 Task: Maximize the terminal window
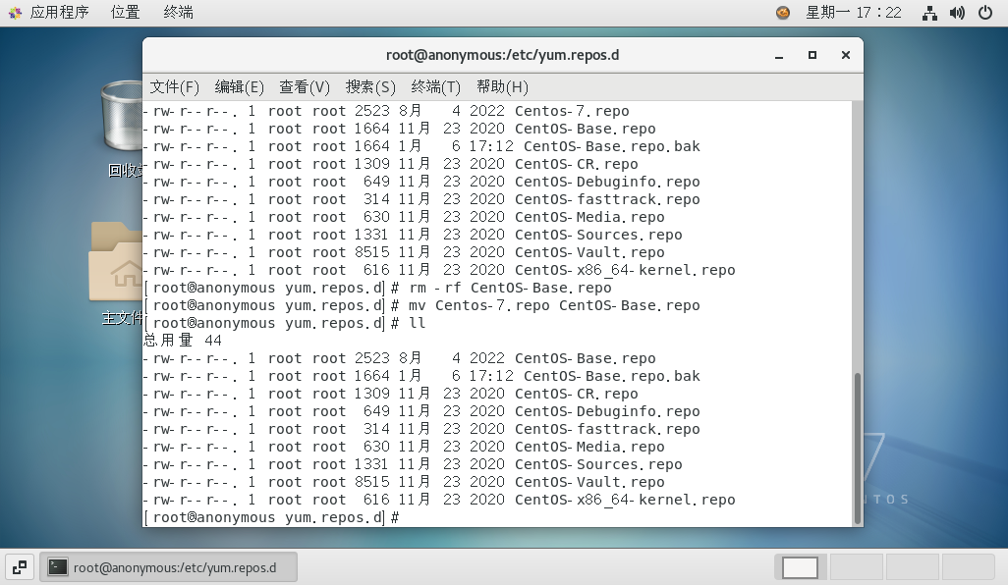click(x=812, y=55)
